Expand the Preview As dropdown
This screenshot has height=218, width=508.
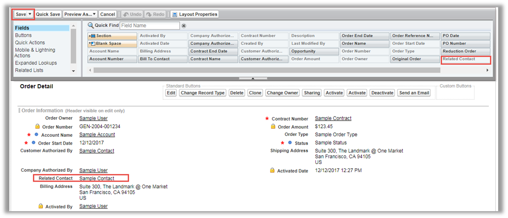point(94,14)
